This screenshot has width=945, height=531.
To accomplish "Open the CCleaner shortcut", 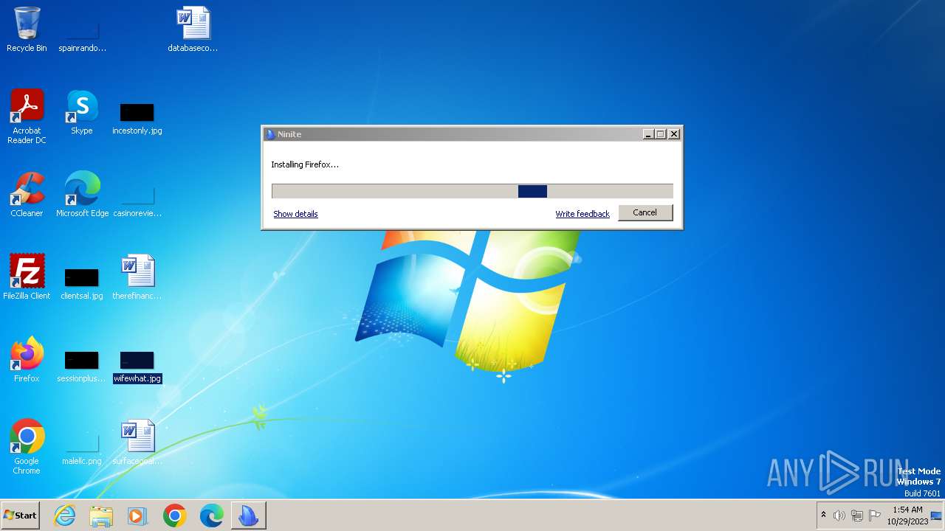I will click(27, 195).
